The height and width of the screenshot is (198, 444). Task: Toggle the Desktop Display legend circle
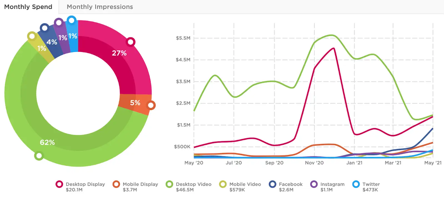pos(59,184)
